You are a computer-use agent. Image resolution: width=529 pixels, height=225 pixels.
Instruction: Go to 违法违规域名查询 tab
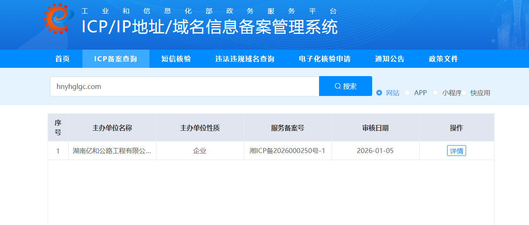245,59
